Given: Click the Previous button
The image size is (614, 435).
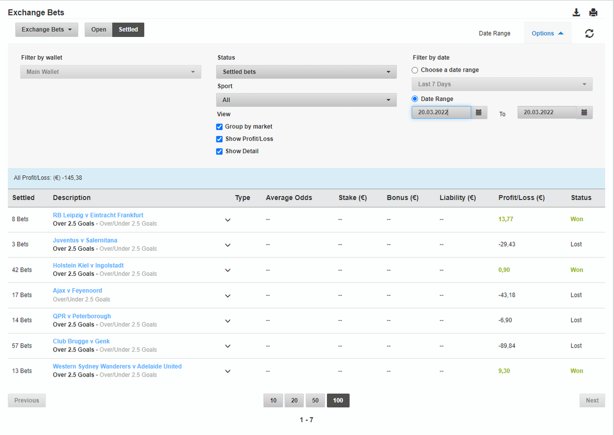Looking at the screenshot, I should pos(27,401).
